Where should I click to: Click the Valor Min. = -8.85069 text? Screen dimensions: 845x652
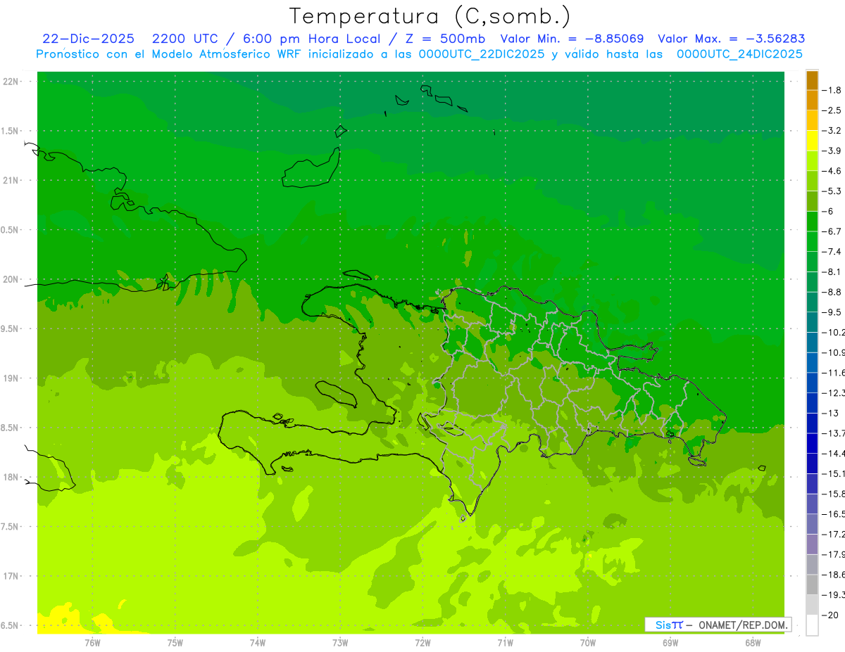coord(572,39)
